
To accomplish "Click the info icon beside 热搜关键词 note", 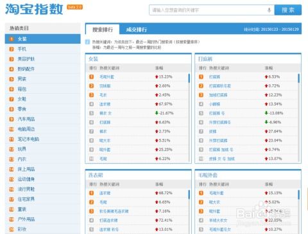I will [x=87, y=42].
